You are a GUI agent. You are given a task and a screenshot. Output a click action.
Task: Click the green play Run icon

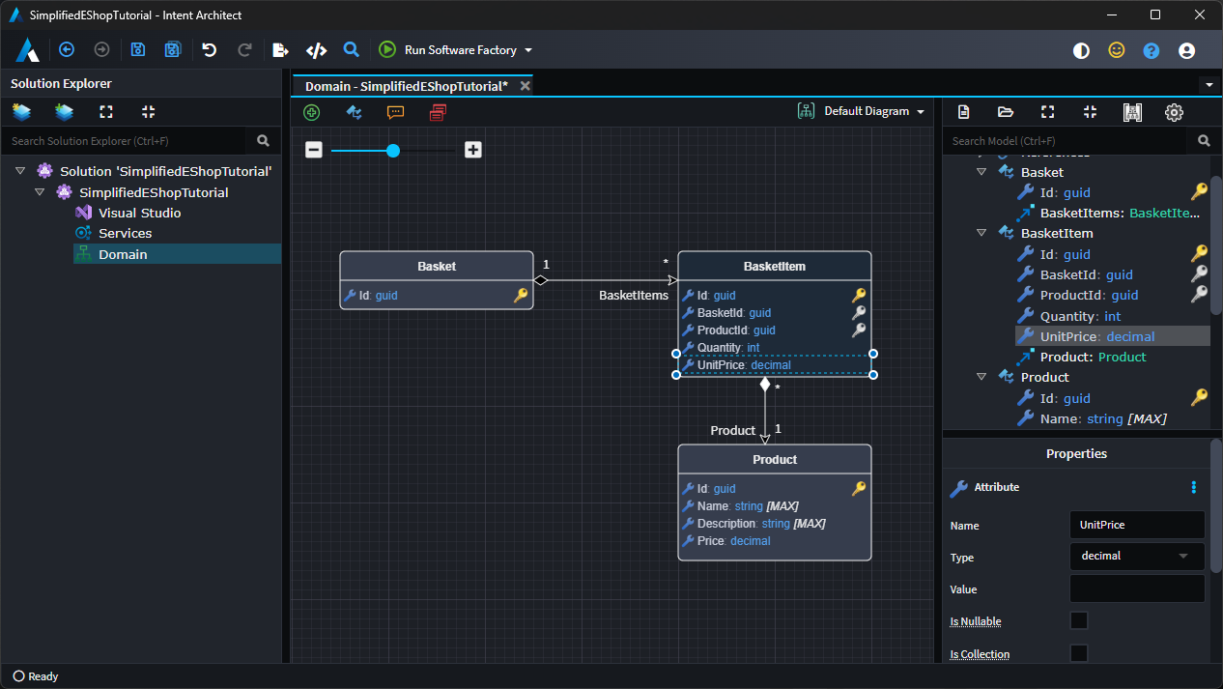387,50
